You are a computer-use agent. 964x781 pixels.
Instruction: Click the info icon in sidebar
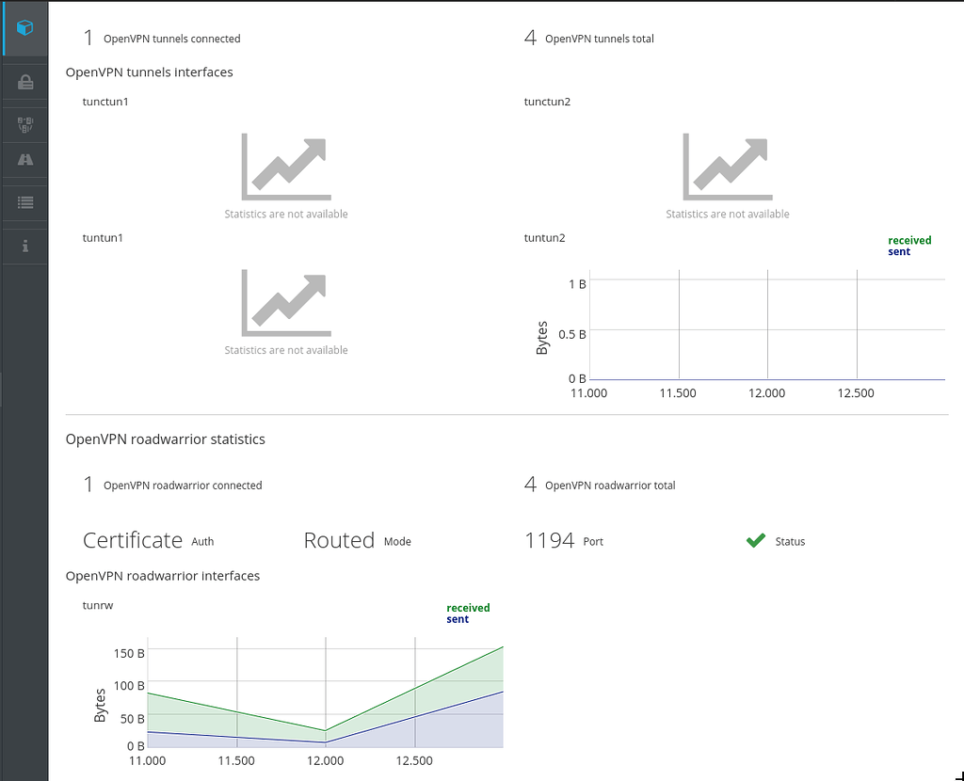[x=24, y=246]
